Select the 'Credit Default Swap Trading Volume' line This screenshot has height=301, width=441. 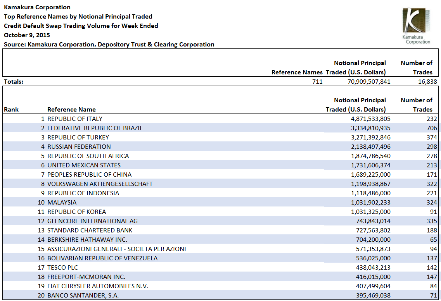(81, 26)
